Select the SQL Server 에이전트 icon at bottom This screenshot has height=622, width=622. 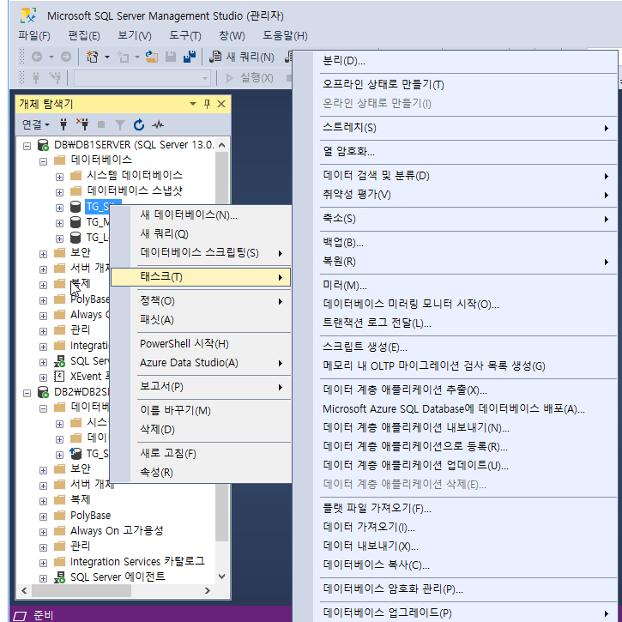tap(59, 577)
